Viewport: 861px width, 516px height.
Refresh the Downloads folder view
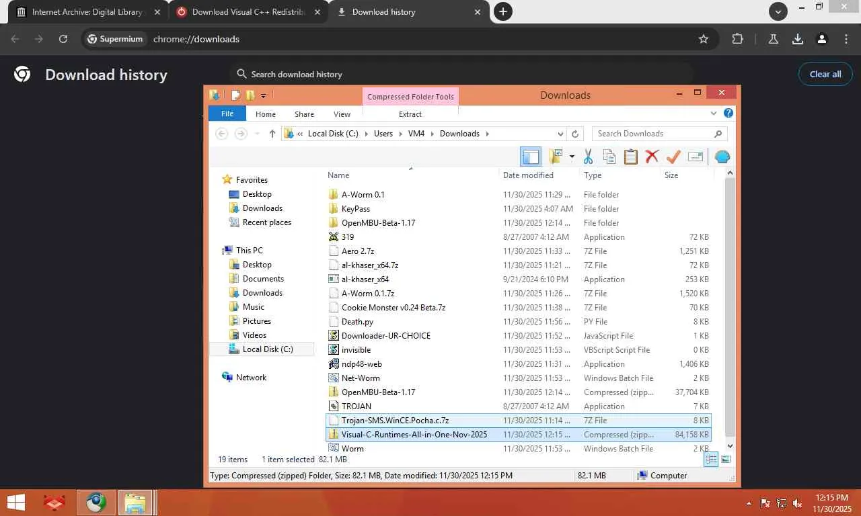point(575,134)
